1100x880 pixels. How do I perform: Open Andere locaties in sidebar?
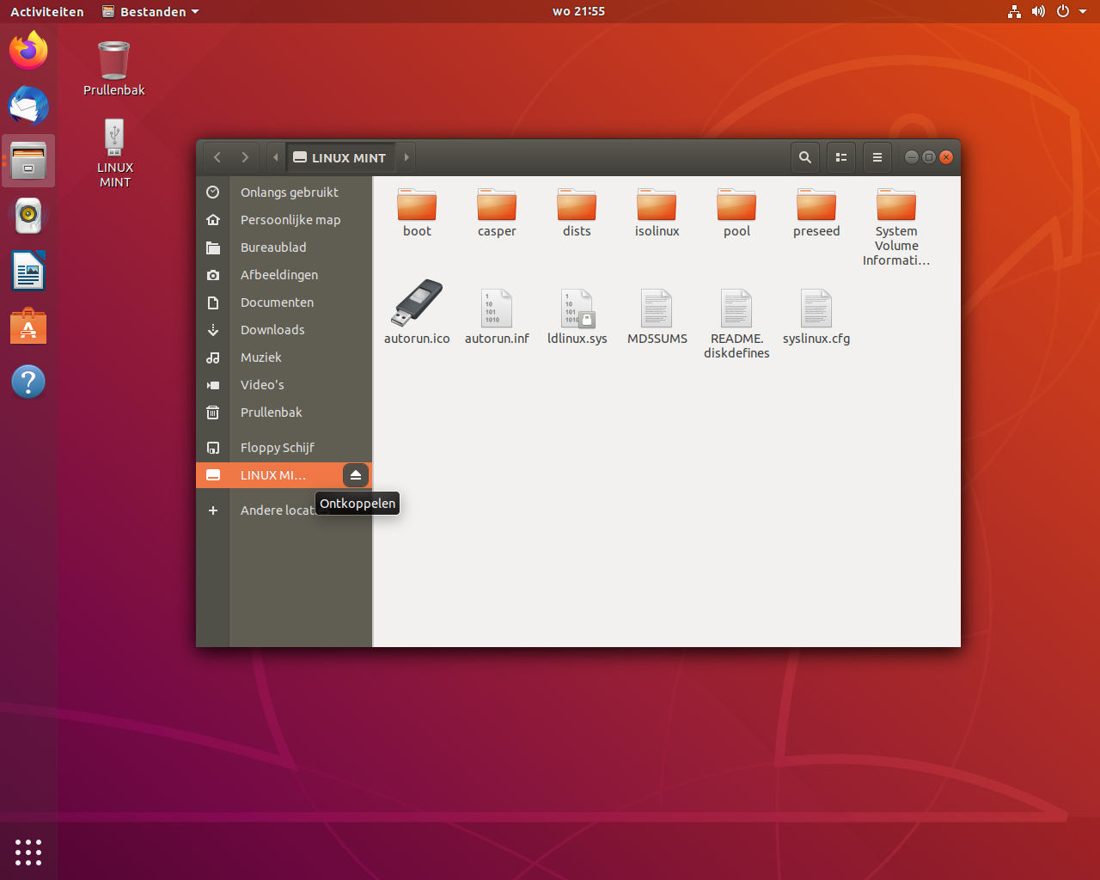coord(284,510)
